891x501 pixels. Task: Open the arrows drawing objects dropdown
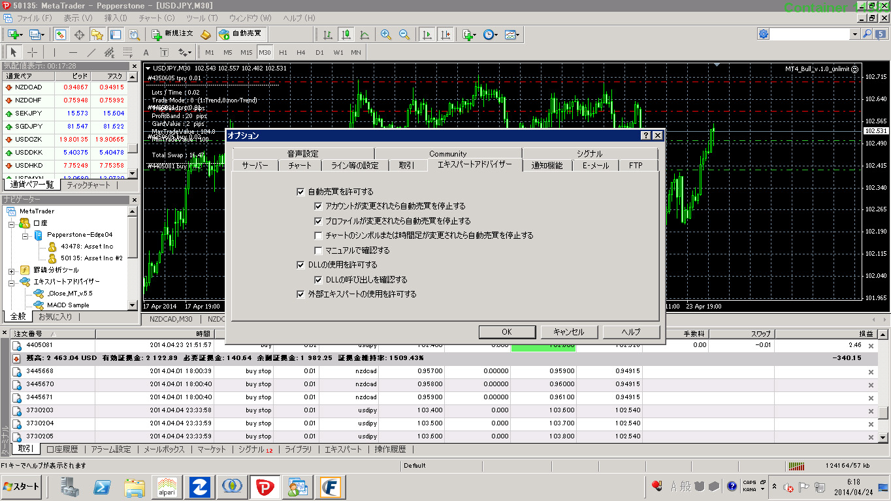[x=185, y=52]
